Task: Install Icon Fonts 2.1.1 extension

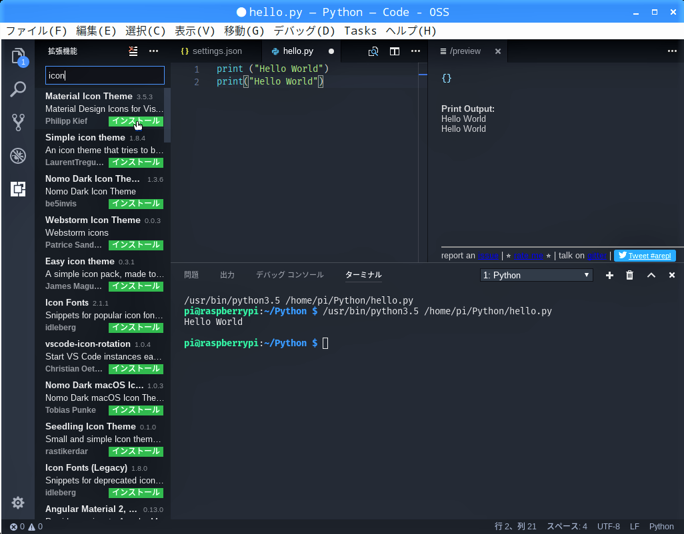Action: [136, 328]
